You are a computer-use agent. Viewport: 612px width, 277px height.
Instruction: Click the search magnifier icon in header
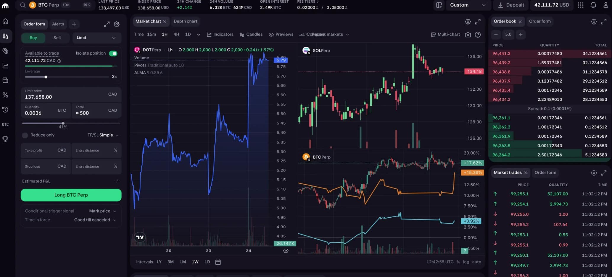22,5
